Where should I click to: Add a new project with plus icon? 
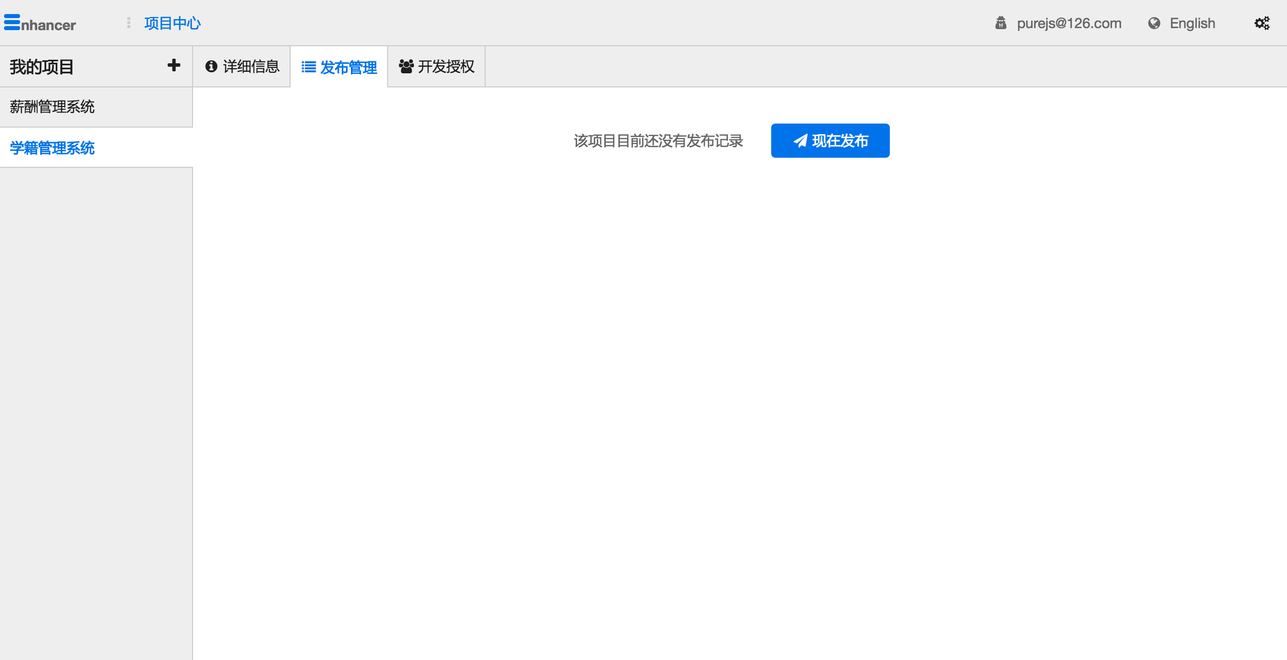click(173, 65)
